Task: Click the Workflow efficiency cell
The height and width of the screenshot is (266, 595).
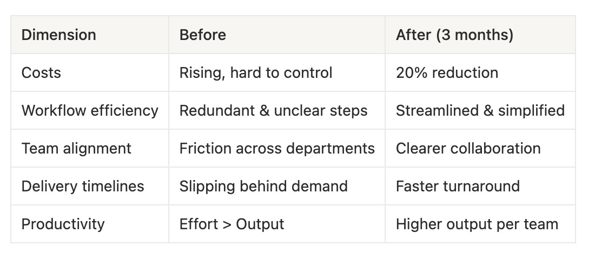Action: click(90, 111)
